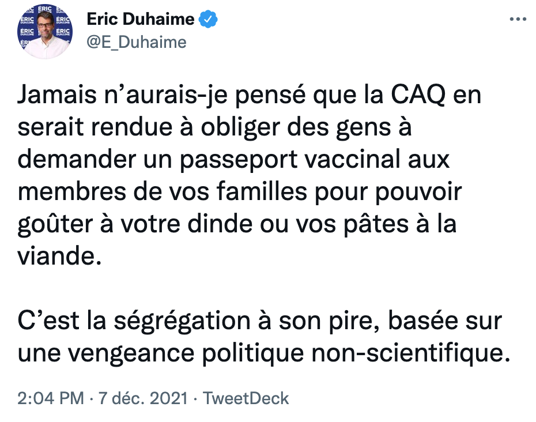This screenshot has height=422, width=536.
Task: Click the word Jamais opening the tweet
Action: 57,95
